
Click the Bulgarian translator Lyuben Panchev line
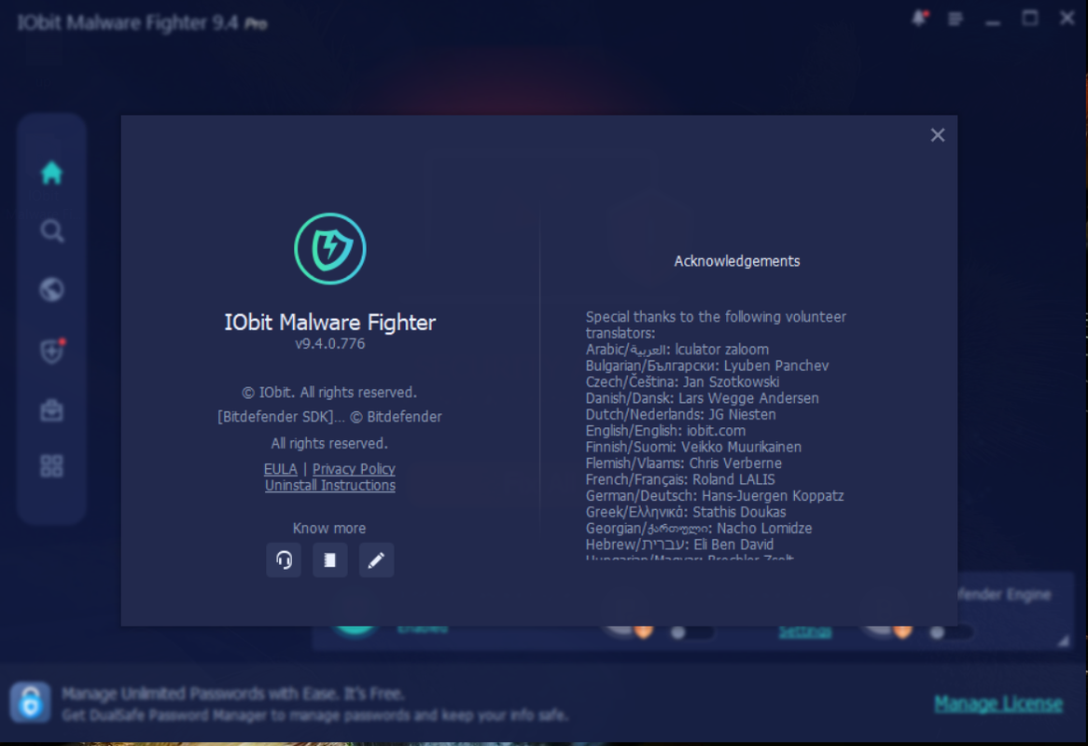[707, 366]
